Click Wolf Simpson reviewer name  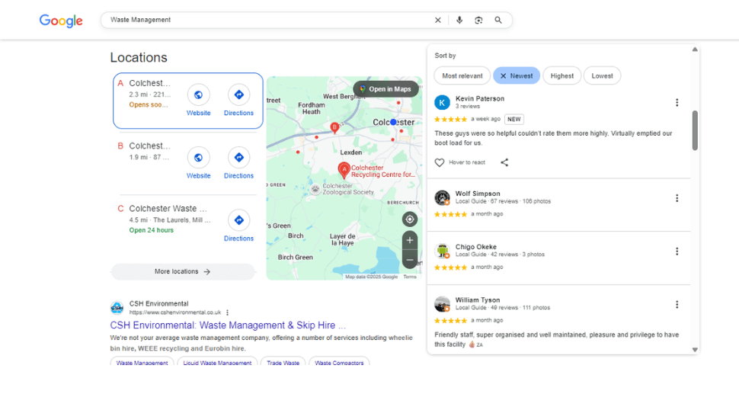tap(478, 194)
